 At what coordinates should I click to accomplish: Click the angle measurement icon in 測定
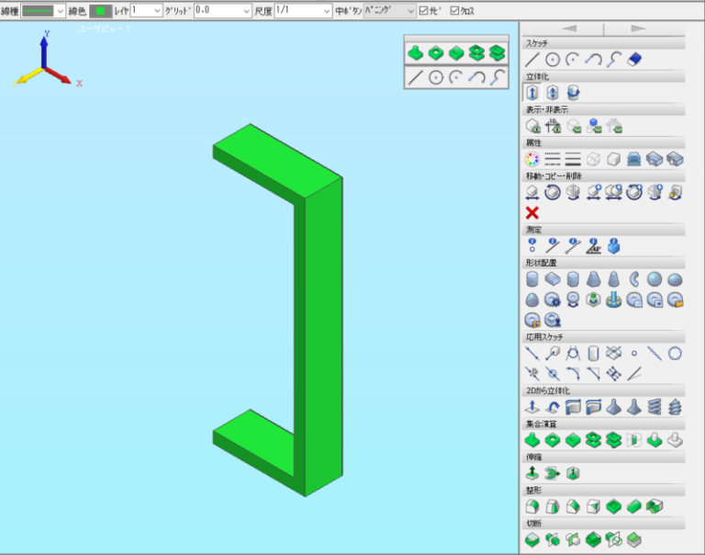tap(593, 246)
